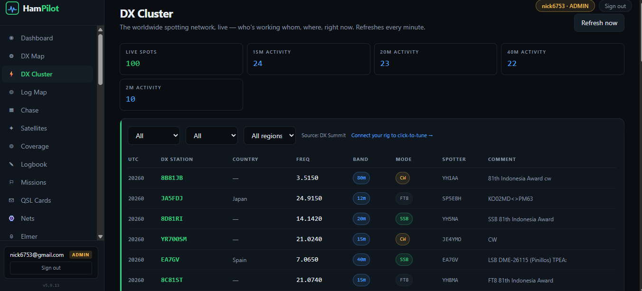642x291 pixels.
Task: Click the nick6753 · ADMIN badge
Action: click(x=565, y=6)
